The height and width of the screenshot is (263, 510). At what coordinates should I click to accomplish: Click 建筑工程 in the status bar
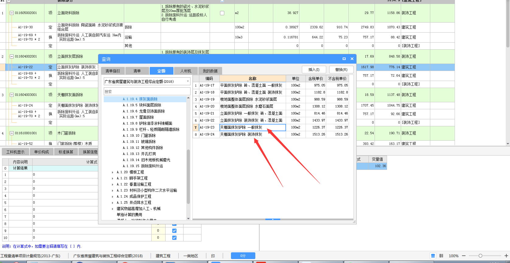click(x=163, y=256)
